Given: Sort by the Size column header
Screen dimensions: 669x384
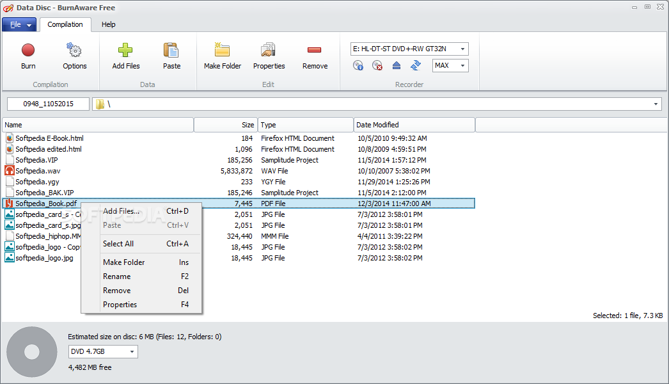Looking at the screenshot, I should [x=226, y=125].
